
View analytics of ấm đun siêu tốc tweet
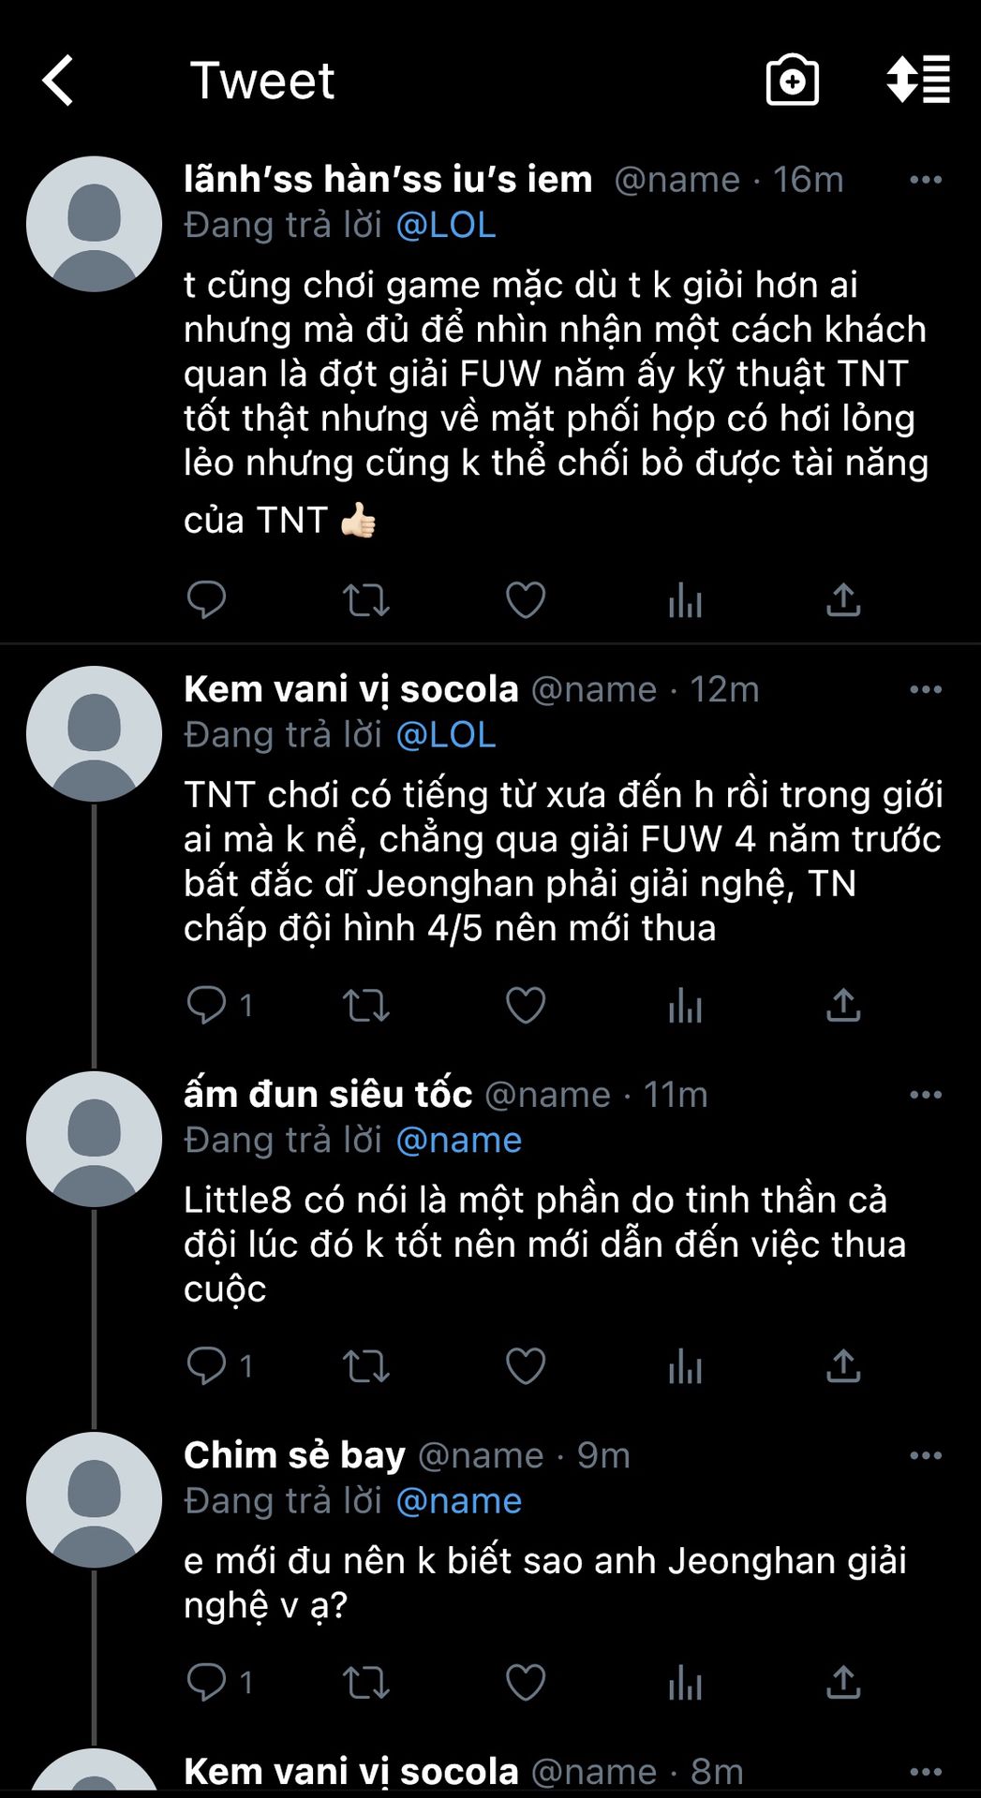coord(685,1366)
